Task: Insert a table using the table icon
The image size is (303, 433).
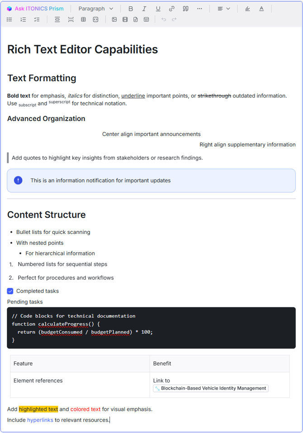Action: point(83,19)
